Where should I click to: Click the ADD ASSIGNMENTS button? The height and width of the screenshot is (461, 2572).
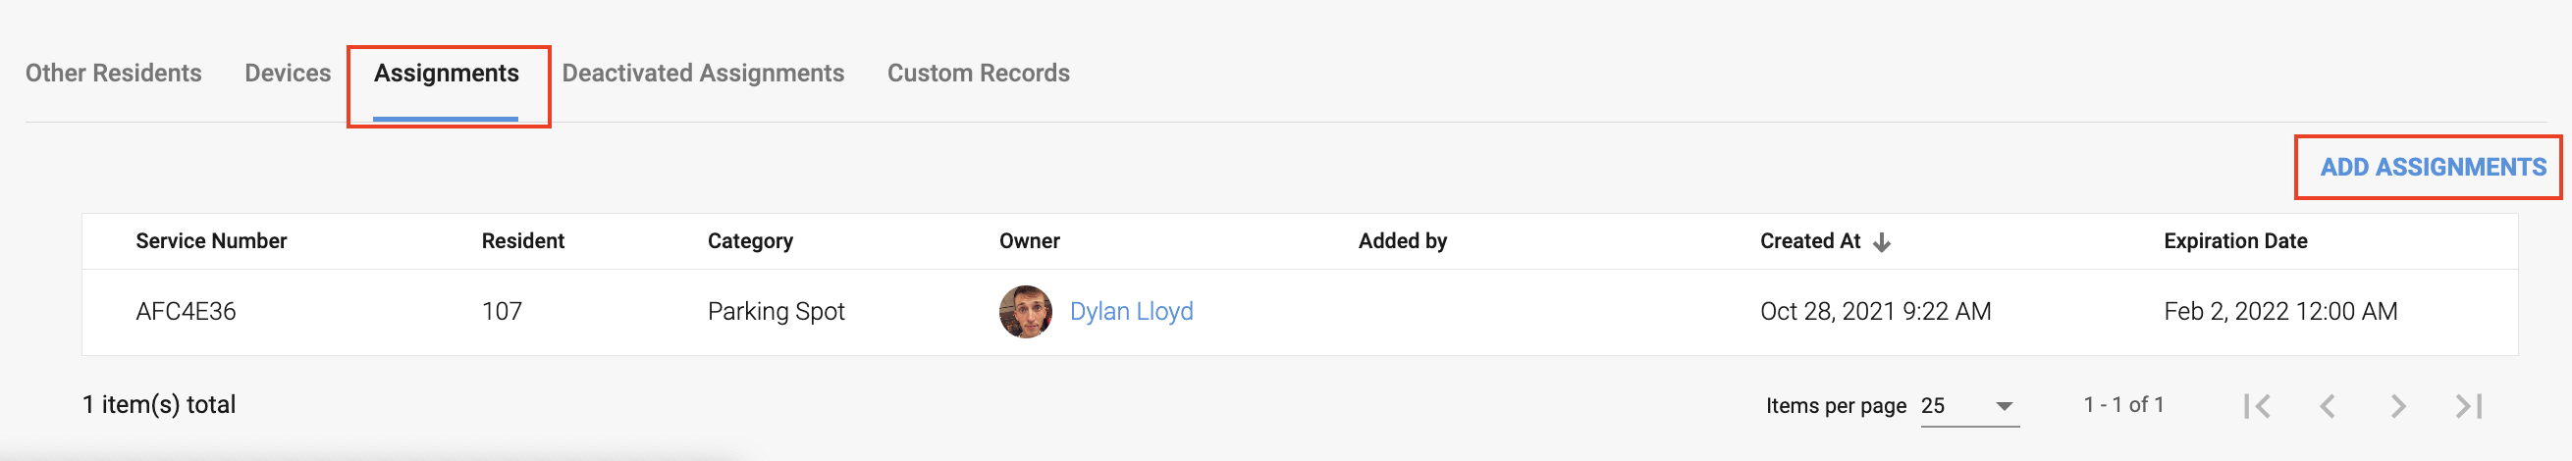click(x=2433, y=168)
